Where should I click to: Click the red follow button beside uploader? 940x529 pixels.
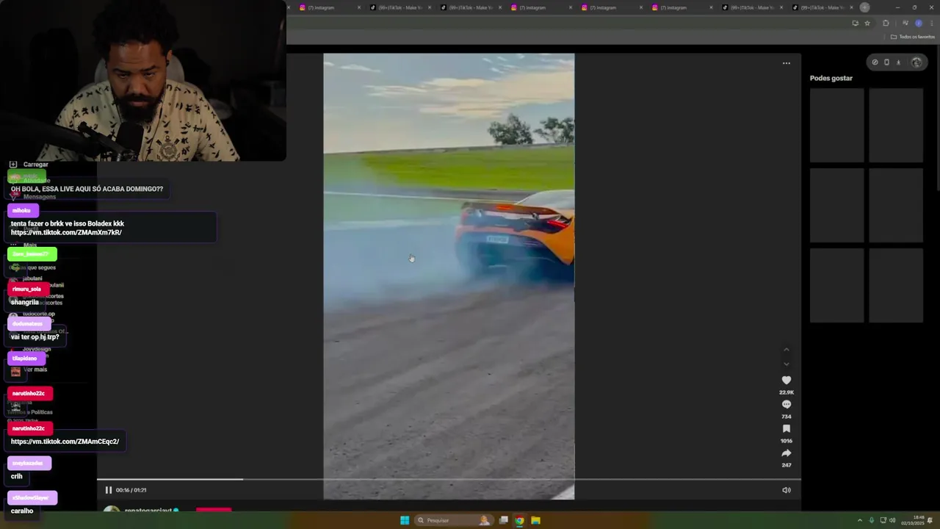pos(214,510)
